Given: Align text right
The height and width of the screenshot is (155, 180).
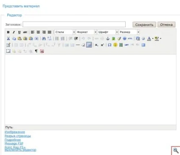Looking at the screenshot, I should pyautogui.click(x=44, y=32).
